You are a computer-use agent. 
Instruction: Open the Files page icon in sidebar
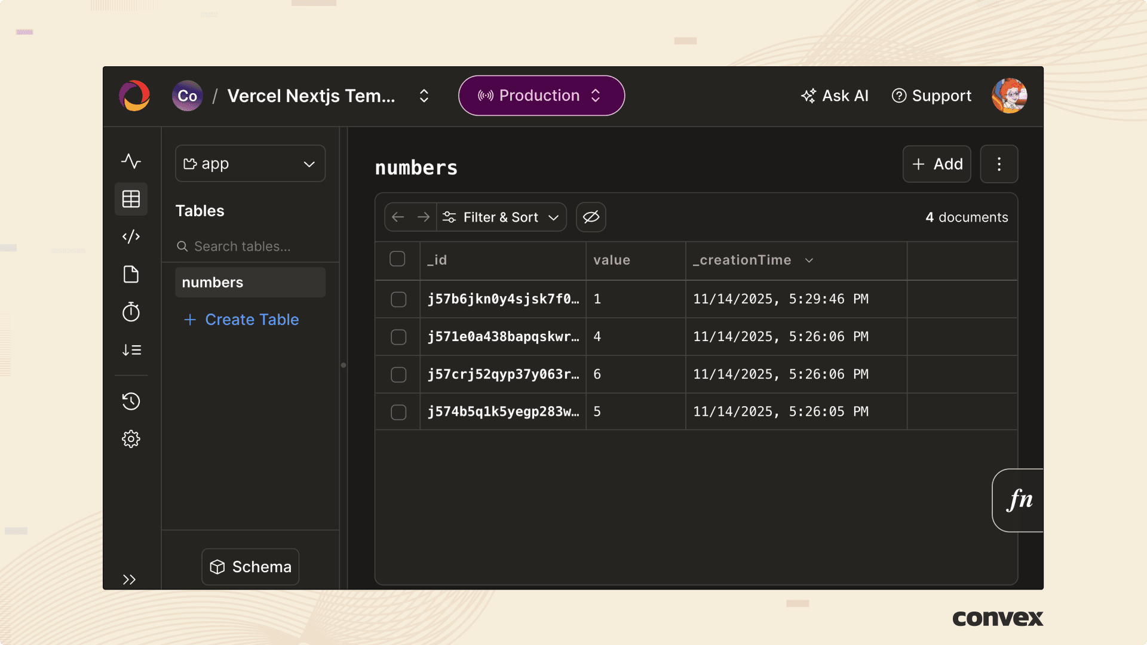coord(131,275)
